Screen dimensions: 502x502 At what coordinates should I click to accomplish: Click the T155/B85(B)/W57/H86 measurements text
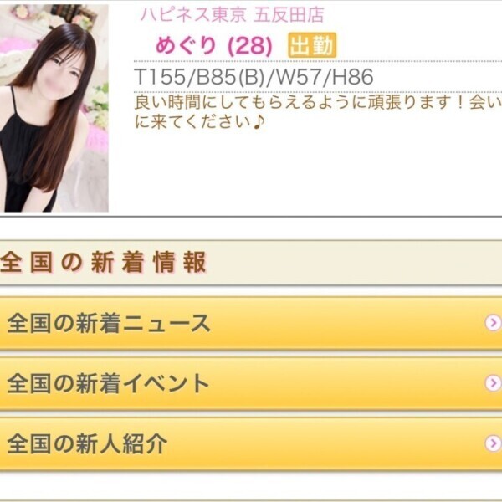(x=254, y=77)
